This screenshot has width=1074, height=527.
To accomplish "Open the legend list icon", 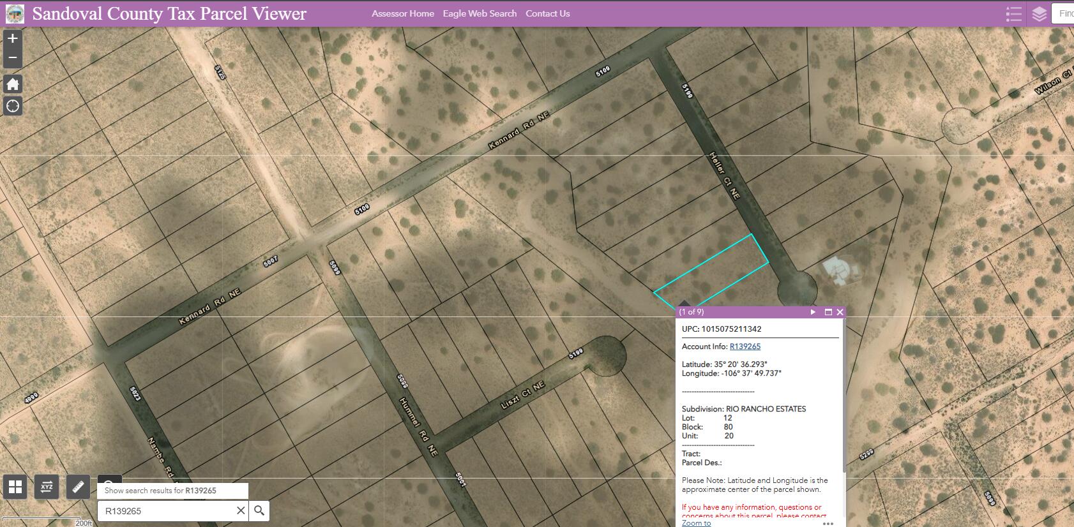I will click(1013, 13).
